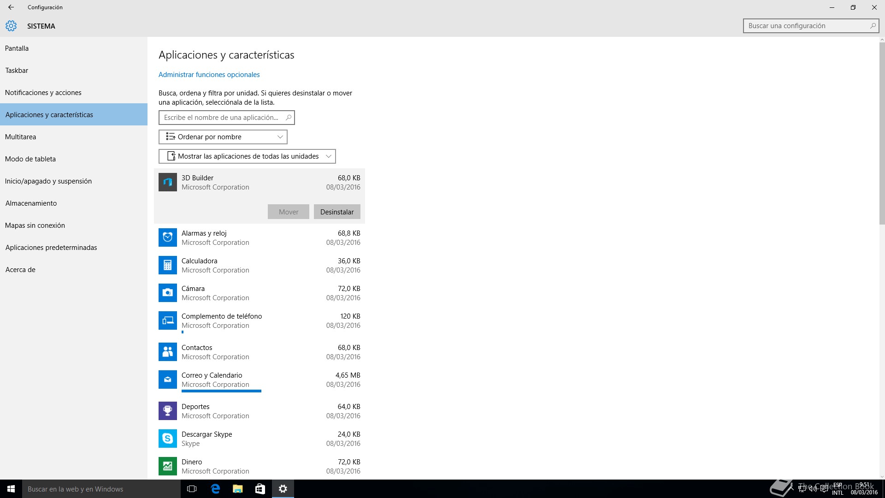Viewport: 885px width, 498px height.
Task: Click the Deportes trophy icon
Action: 168,411
